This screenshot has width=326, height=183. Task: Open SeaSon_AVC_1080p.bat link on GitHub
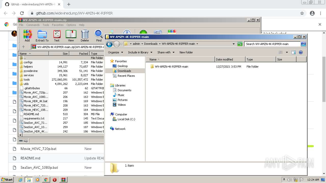tap(39, 167)
